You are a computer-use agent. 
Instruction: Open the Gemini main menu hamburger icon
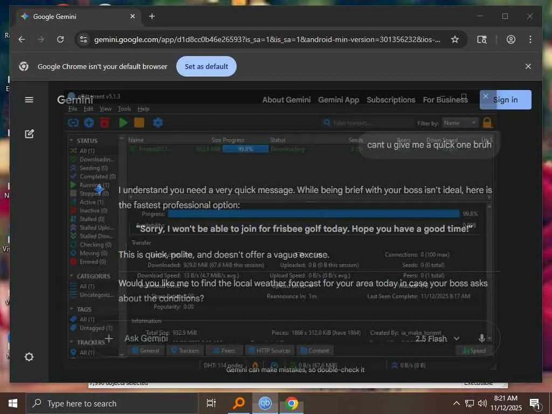tap(29, 100)
